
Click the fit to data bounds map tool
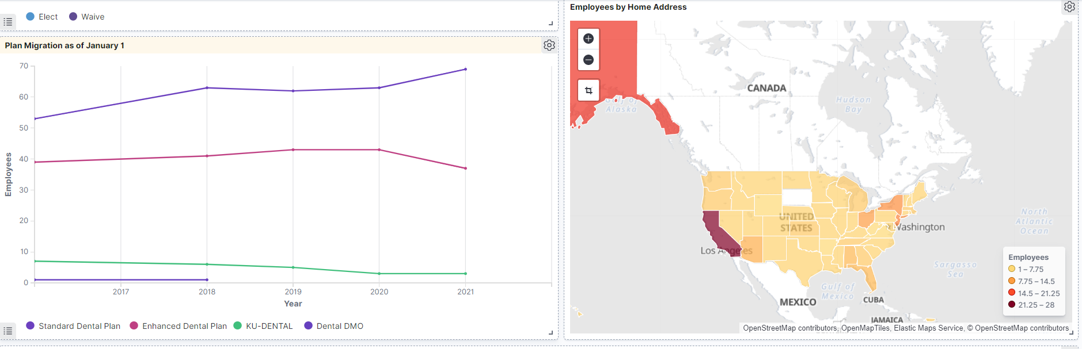click(589, 90)
